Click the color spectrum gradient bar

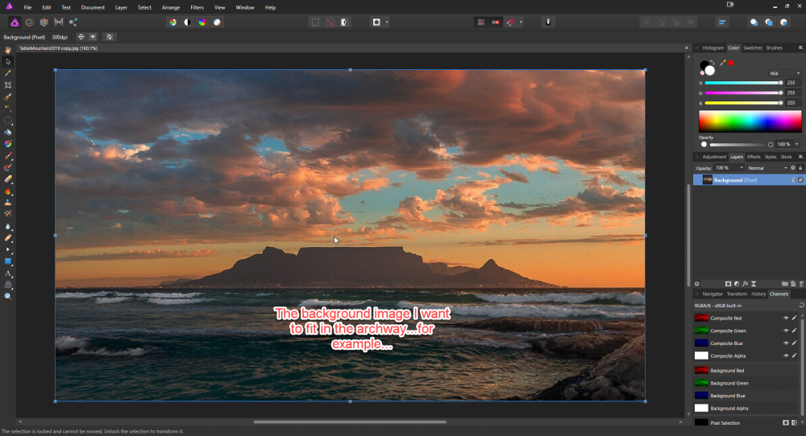pos(750,121)
